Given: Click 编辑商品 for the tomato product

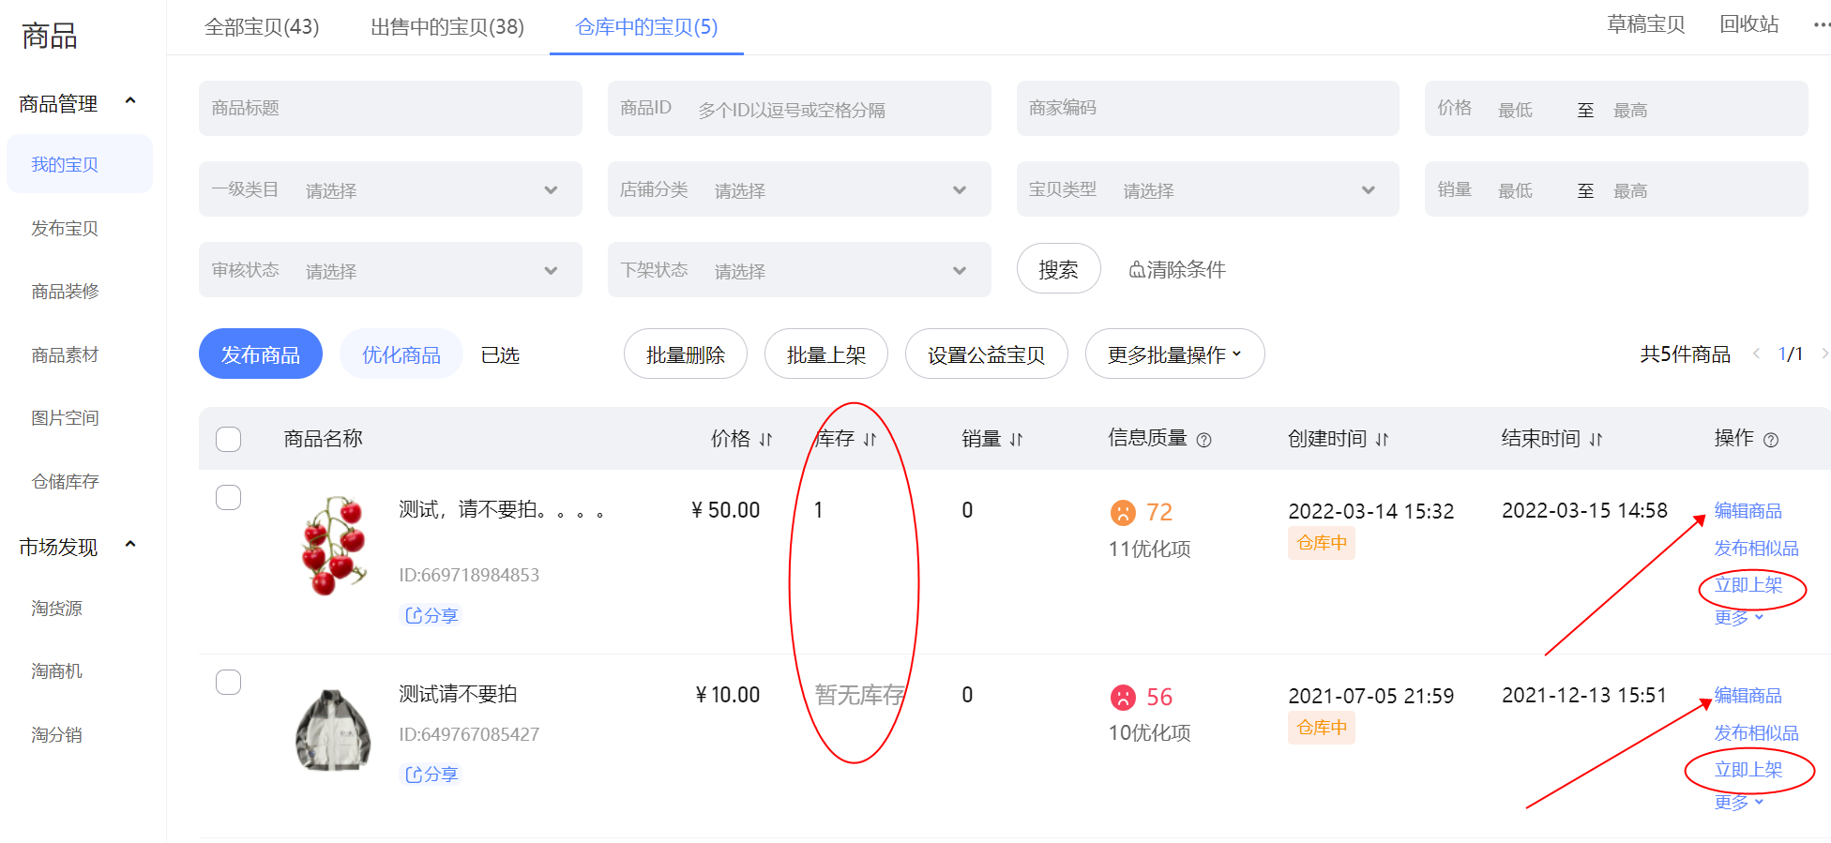Looking at the screenshot, I should 1748,511.
